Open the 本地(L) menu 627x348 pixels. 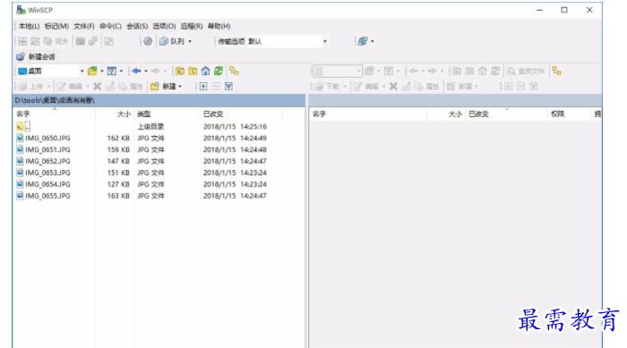pos(30,26)
